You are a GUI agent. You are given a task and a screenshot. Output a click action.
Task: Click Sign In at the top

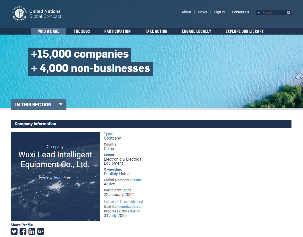[219, 12]
